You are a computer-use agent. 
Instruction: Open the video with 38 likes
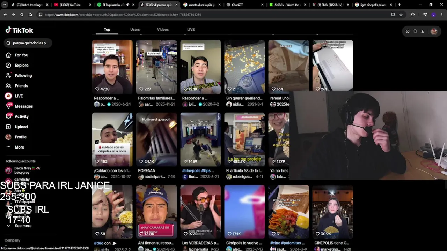(112, 212)
